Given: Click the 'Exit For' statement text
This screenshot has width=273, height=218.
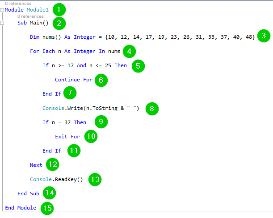Looking at the screenshot, I should pos(67,137).
